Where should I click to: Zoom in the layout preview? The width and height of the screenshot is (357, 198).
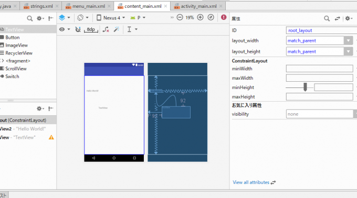click(x=200, y=17)
